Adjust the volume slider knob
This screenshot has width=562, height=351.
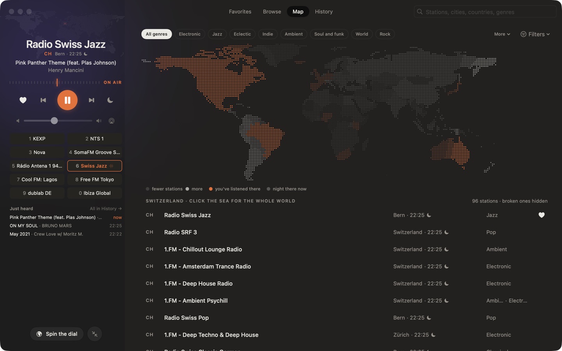pos(54,121)
